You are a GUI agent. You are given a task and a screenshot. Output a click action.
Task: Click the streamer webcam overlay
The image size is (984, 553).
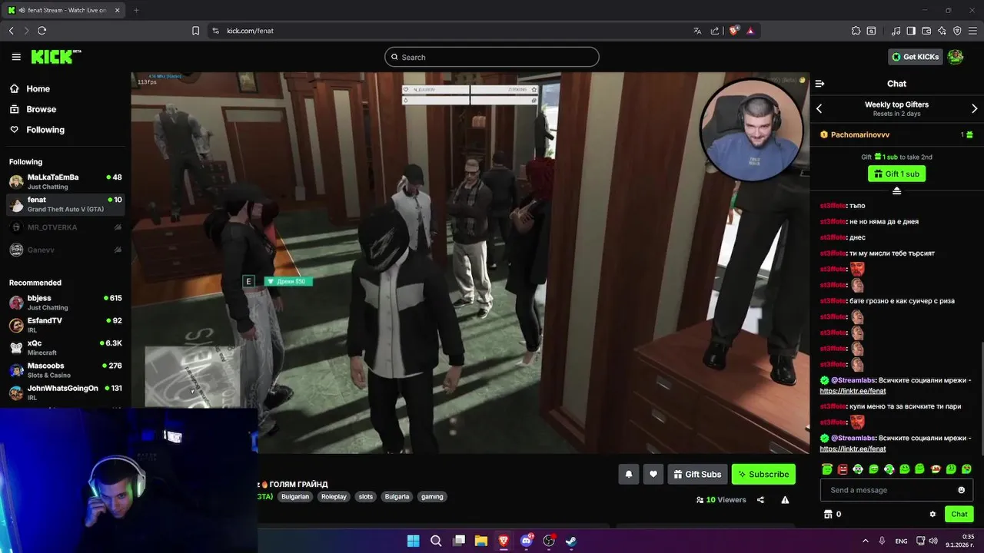point(751,129)
